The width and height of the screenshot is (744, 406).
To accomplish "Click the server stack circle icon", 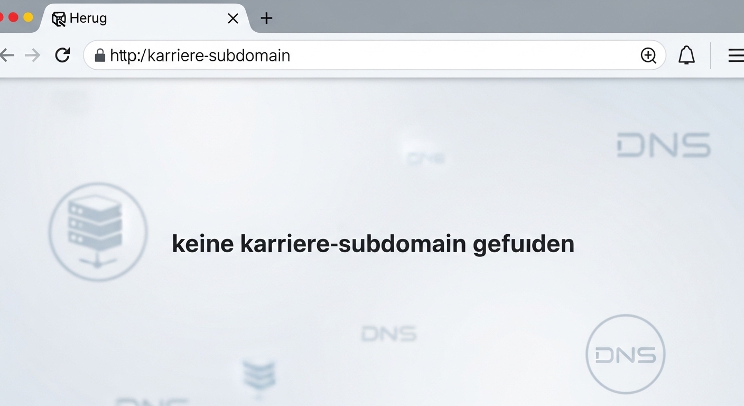I will click(x=98, y=232).
